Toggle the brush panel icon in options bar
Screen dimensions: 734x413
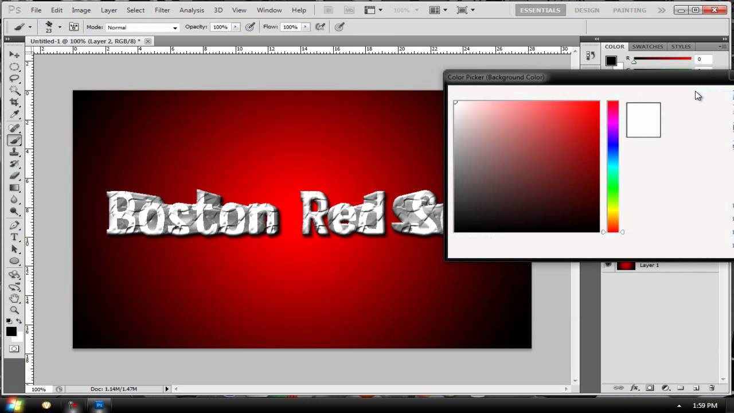click(73, 27)
